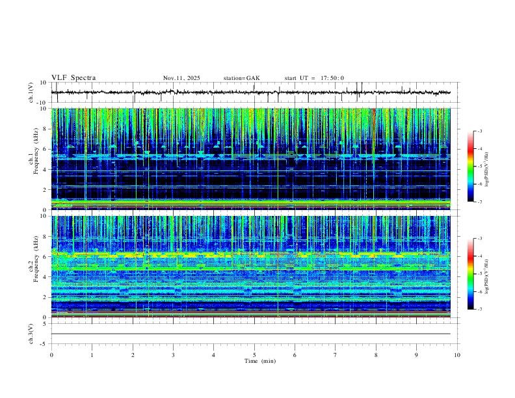This screenshot has width=515, height=398.
Task: Click the ch.1 colorbar log(PSD) label
Action: 487,169
